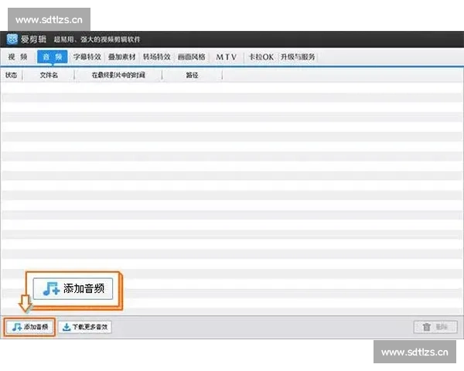Viewport: 464px width, 371px height.
Task: Open the 卡拉OK tab
Action: click(x=261, y=56)
